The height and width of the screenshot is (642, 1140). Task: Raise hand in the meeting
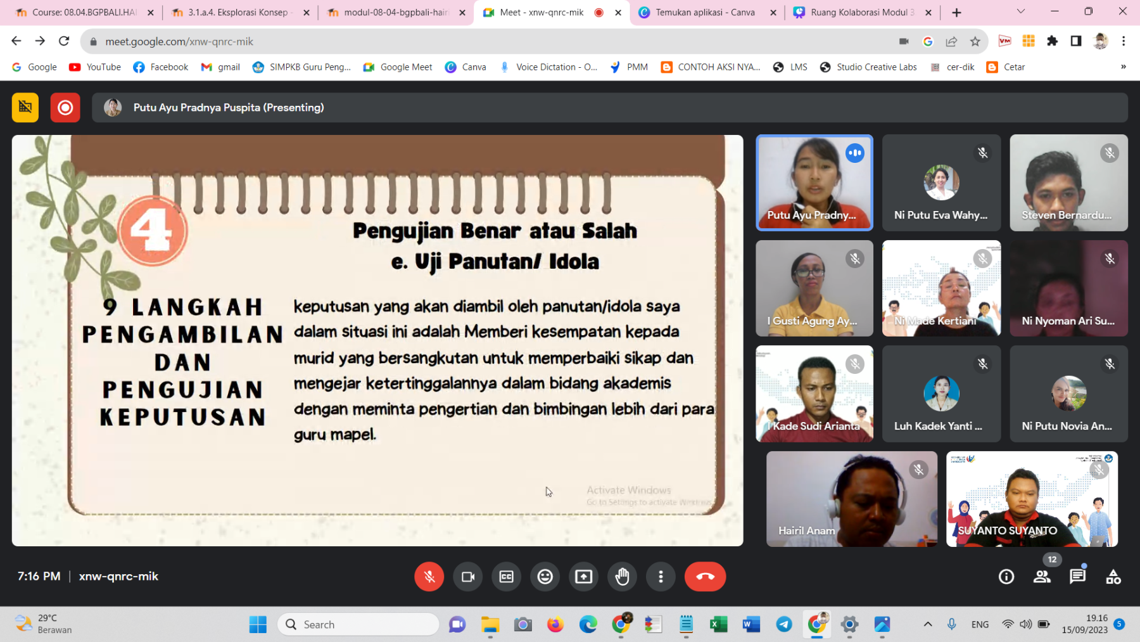click(622, 577)
